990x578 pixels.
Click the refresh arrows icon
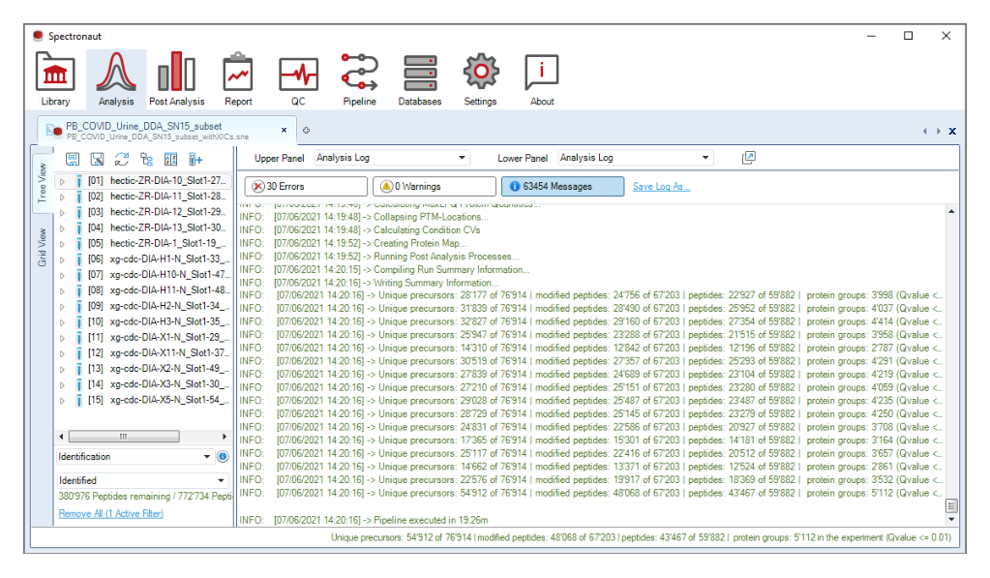[x=122, y=159]
